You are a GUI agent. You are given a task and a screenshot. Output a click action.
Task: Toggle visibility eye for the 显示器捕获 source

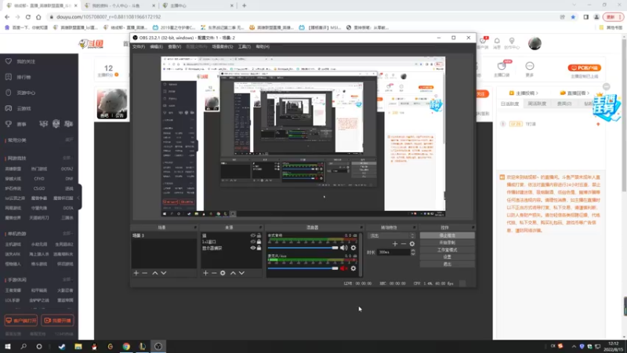252,248
